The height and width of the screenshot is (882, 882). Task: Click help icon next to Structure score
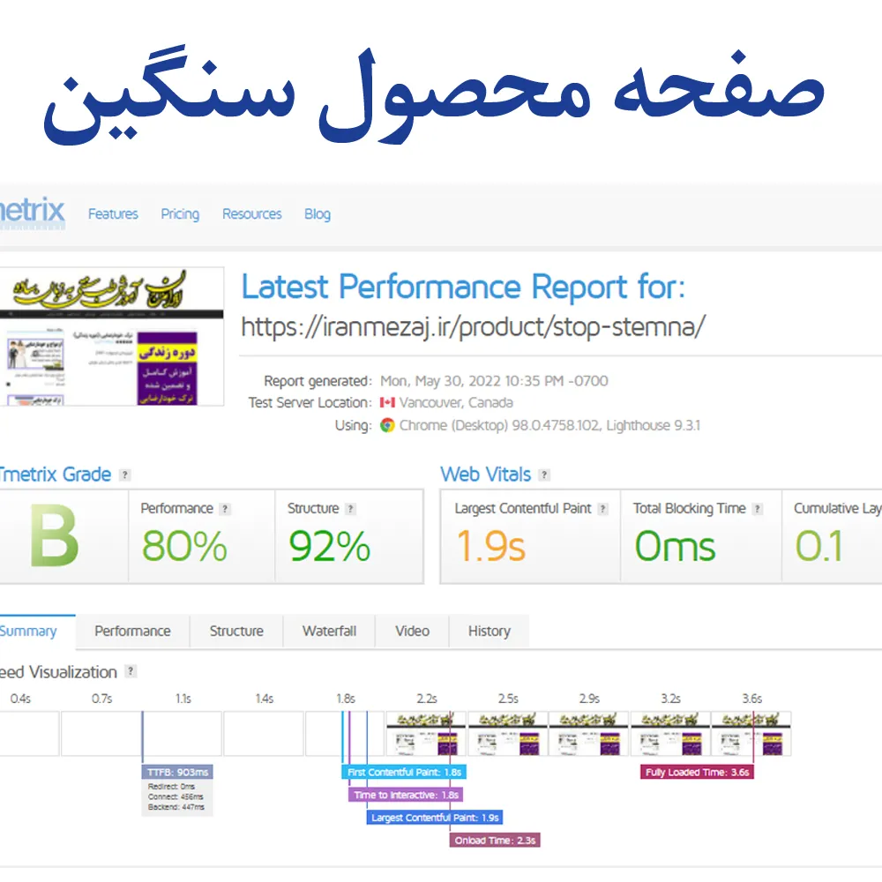(350, 509)
